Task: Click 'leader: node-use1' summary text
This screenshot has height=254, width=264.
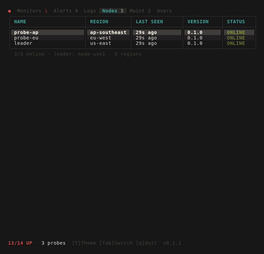Action: [x=79, y=54]
